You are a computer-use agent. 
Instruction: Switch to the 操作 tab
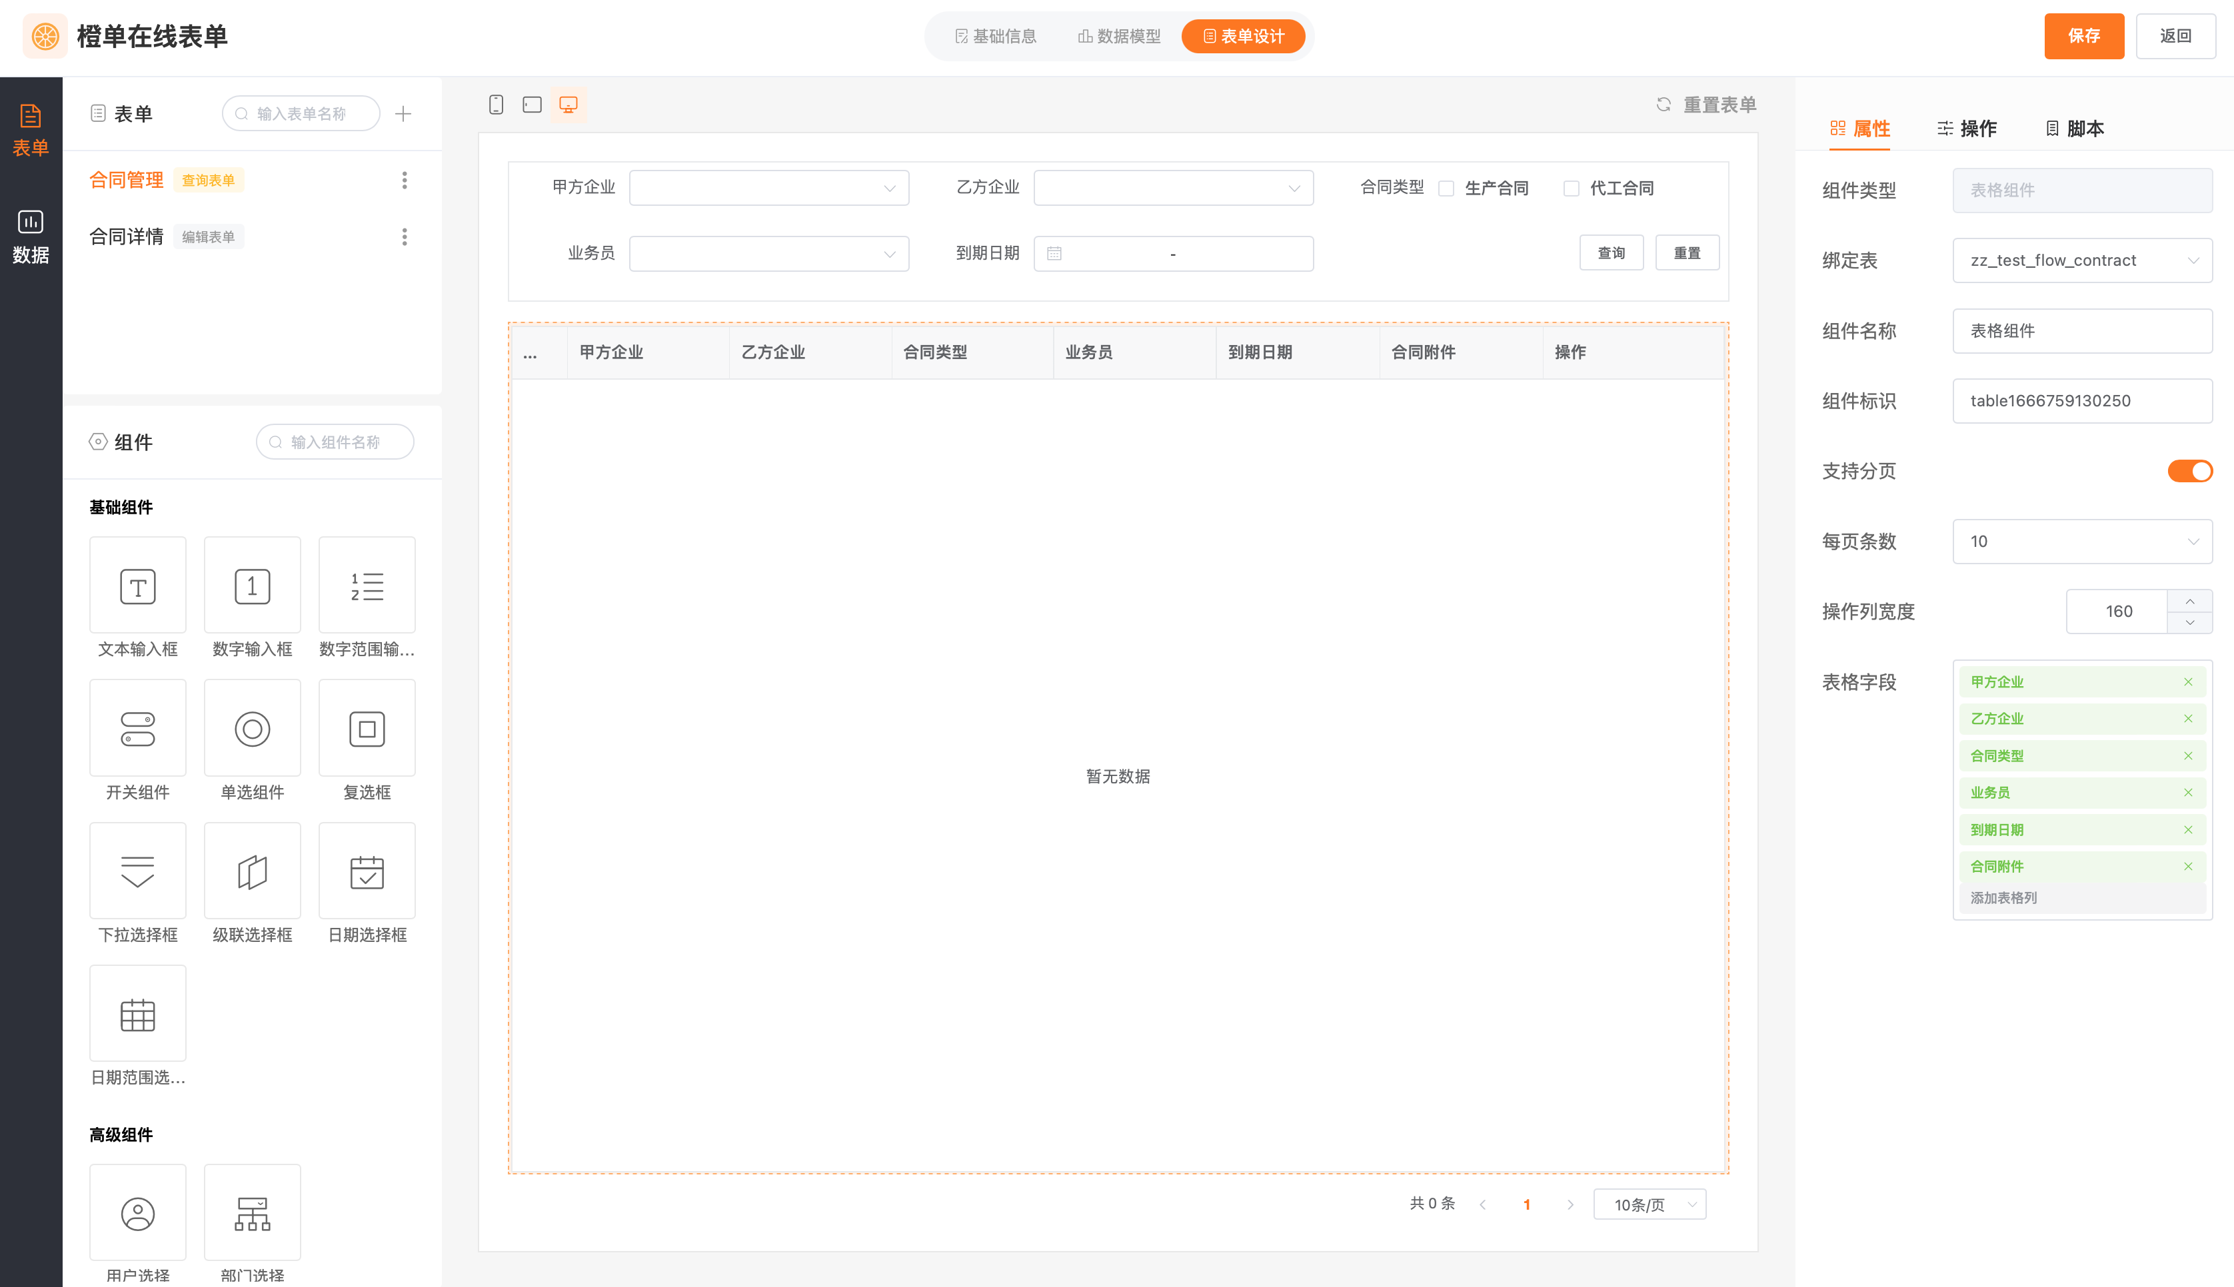(x=1967, y=128)
